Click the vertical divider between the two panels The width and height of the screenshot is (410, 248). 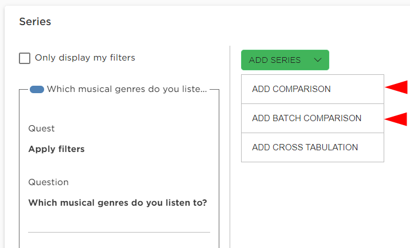(x=230, y=147)
